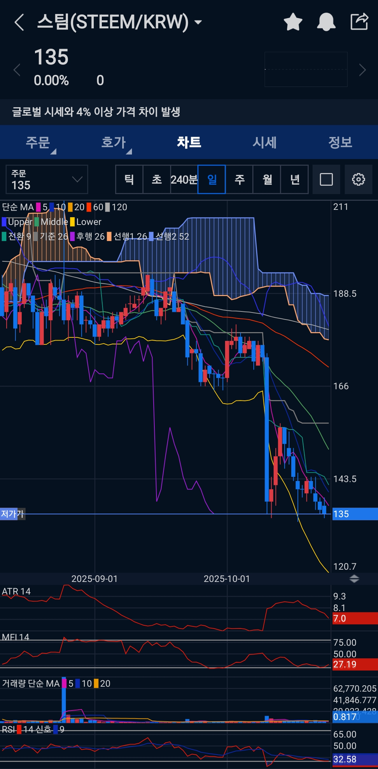Click the 7.0 ATR value tag
Screen dimensions: 378x769
[x=355, y=618]
